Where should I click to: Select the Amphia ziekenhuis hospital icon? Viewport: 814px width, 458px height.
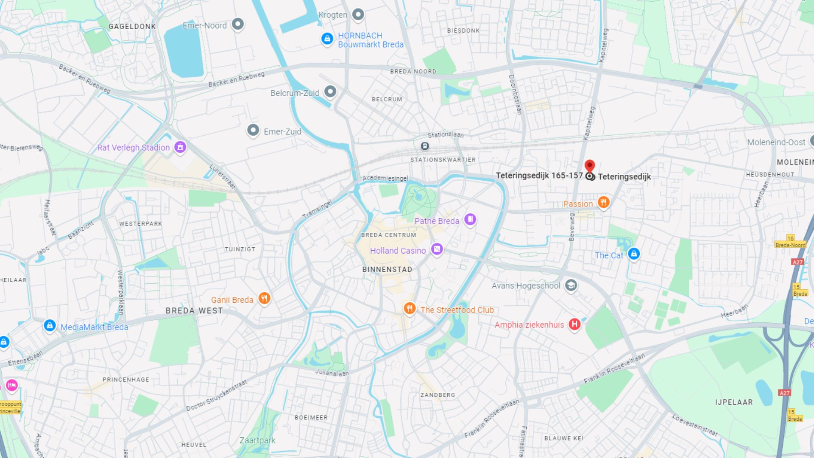pos(574,324)
